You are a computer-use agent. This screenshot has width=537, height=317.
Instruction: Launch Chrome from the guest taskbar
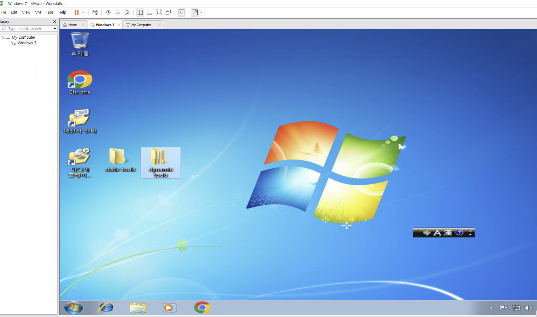(x=202, y=308)
